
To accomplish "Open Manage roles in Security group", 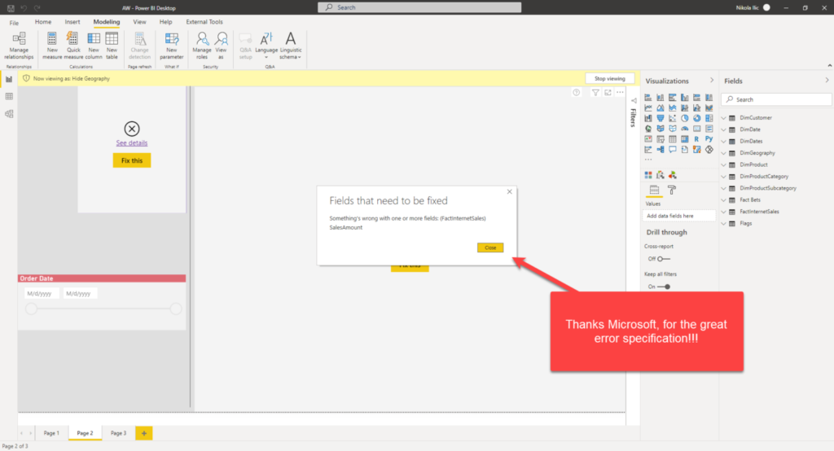I will [x=202, y=46].
